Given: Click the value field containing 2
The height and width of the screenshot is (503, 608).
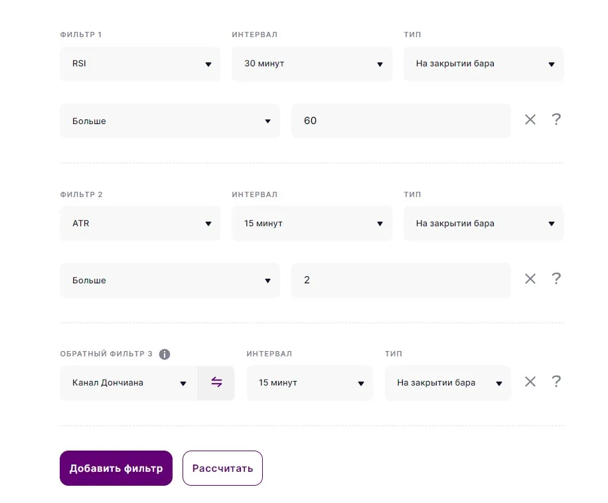Looking at the screenshot, I should coord(401,281).
